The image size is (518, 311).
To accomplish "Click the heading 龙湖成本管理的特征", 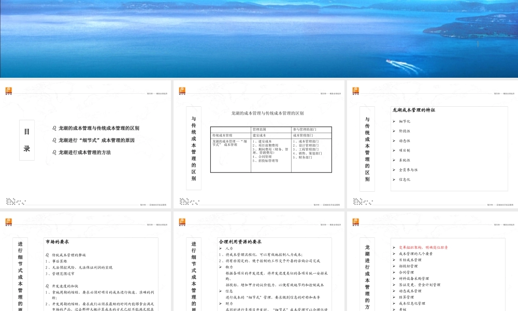I will 413,110.
